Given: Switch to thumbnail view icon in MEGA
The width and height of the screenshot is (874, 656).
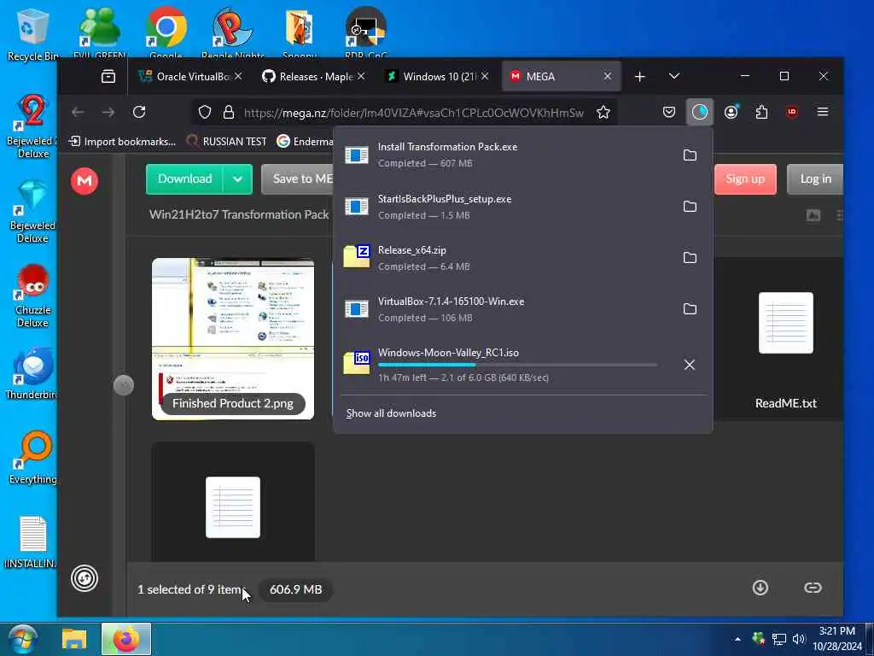Looking at the screenshot, I should [x=813, y=215].
